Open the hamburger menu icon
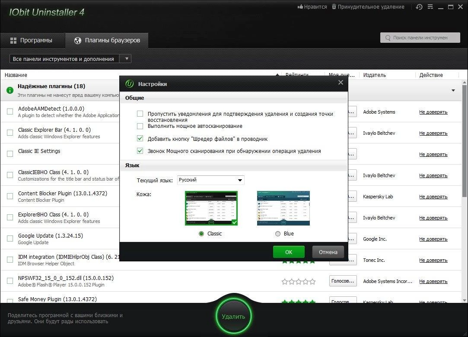468x337 pixels. [x=430, y=6]
